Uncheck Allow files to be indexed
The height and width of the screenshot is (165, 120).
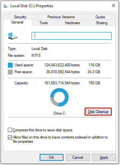10,137
